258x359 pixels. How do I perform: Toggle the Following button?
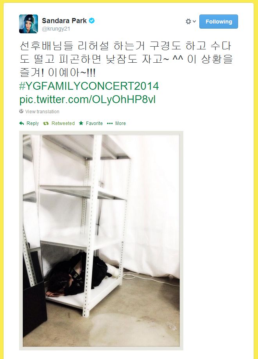[219, 22]
